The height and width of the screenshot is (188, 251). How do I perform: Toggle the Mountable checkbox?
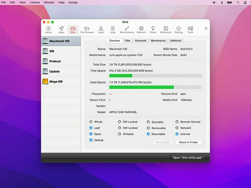[x=149, y=134]
